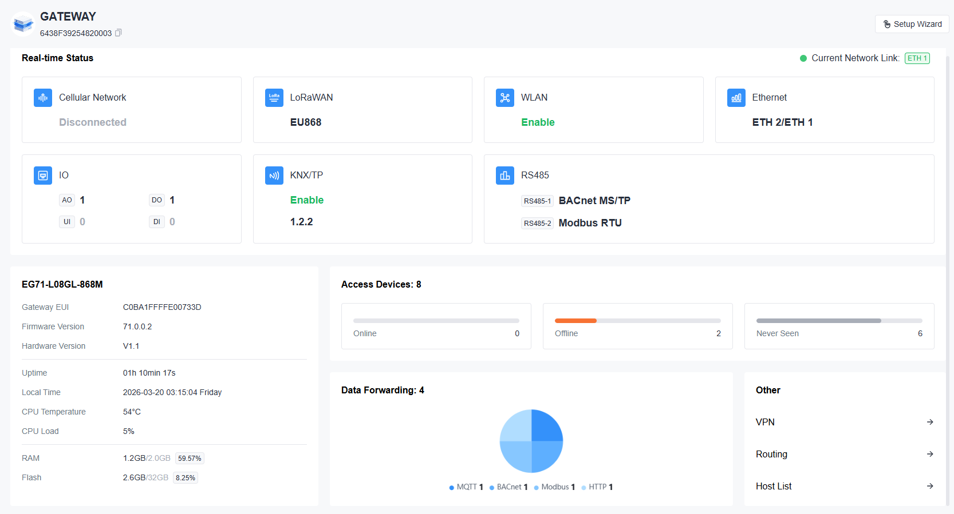Toggle HTTP legend item in chart
The width and height of the screenshot is (954, 514).
pos(597,487)
